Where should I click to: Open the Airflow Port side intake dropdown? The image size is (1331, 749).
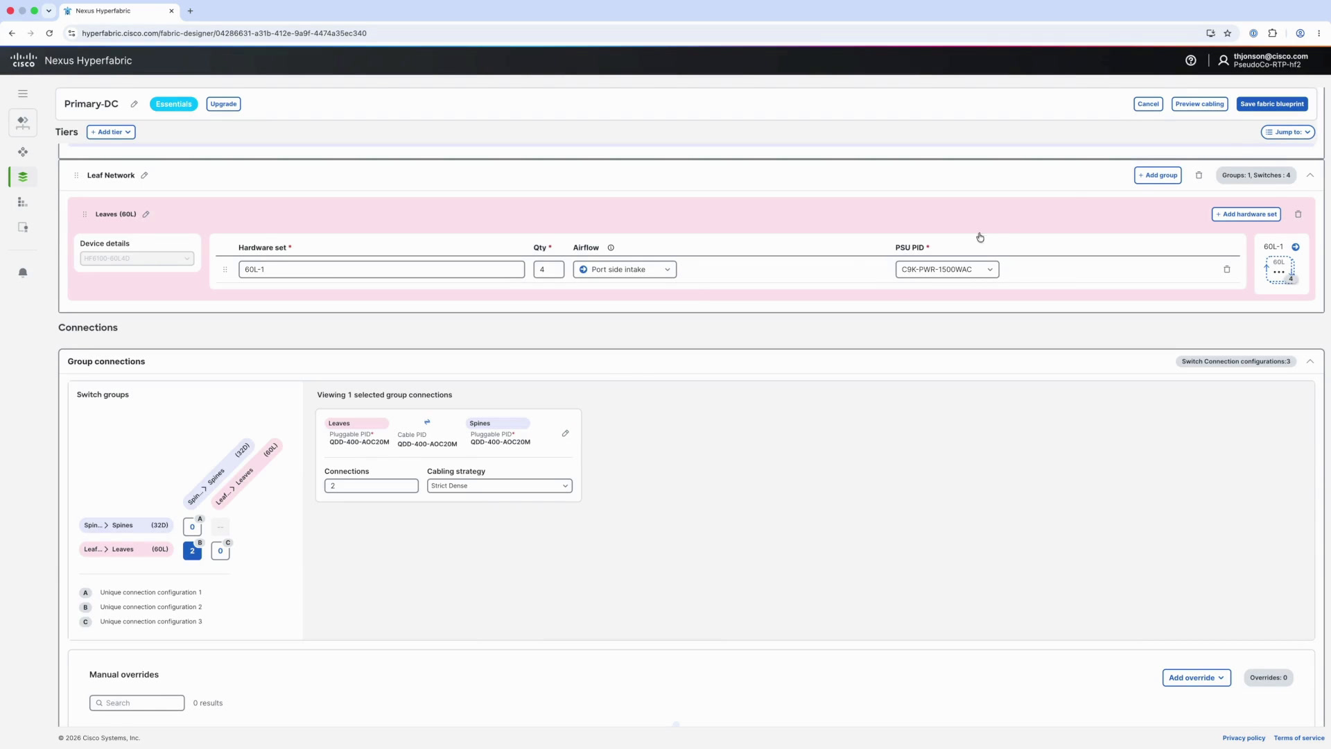[625, 269]
